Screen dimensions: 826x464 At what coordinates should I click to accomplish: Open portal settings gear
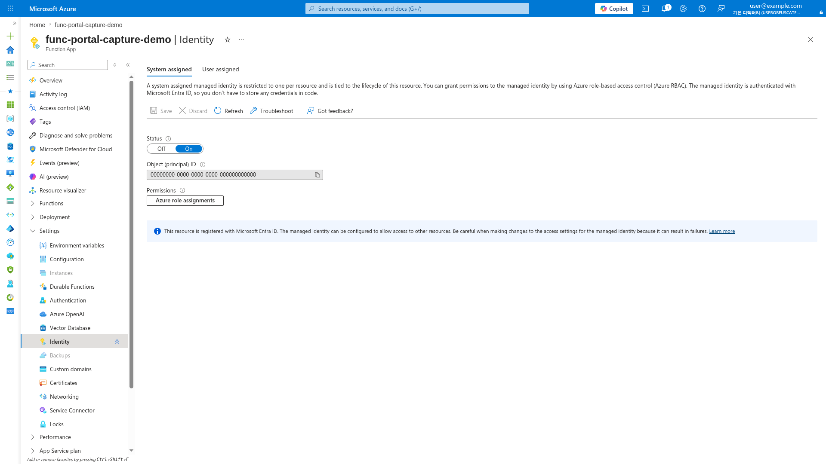(x=683, y=9)
